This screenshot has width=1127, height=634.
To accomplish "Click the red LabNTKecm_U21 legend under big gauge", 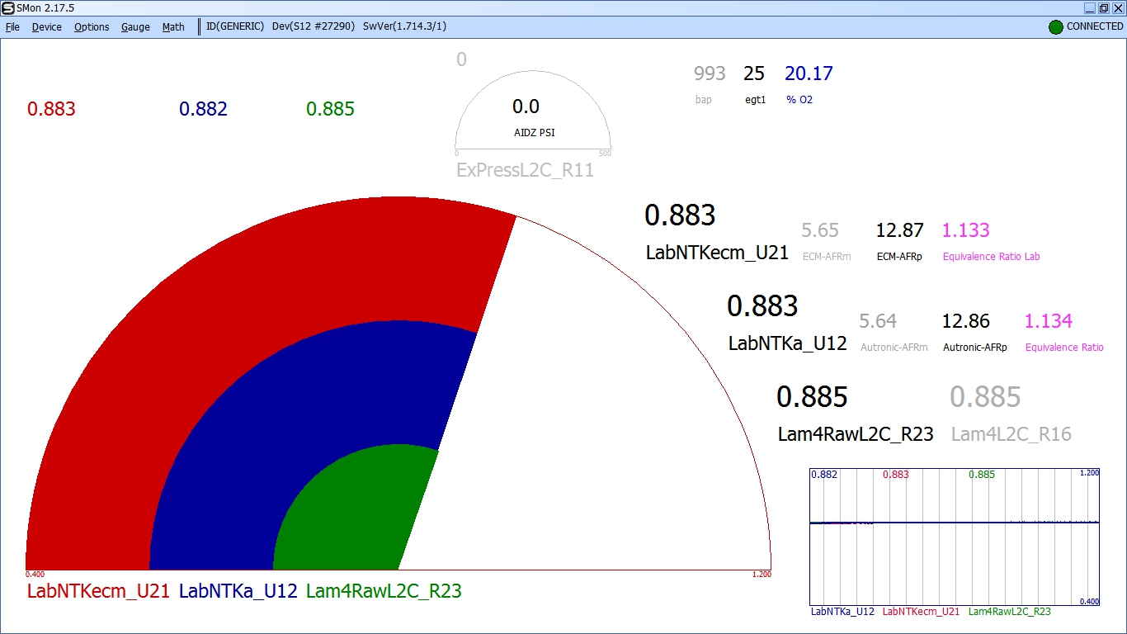I will (98, 591).
